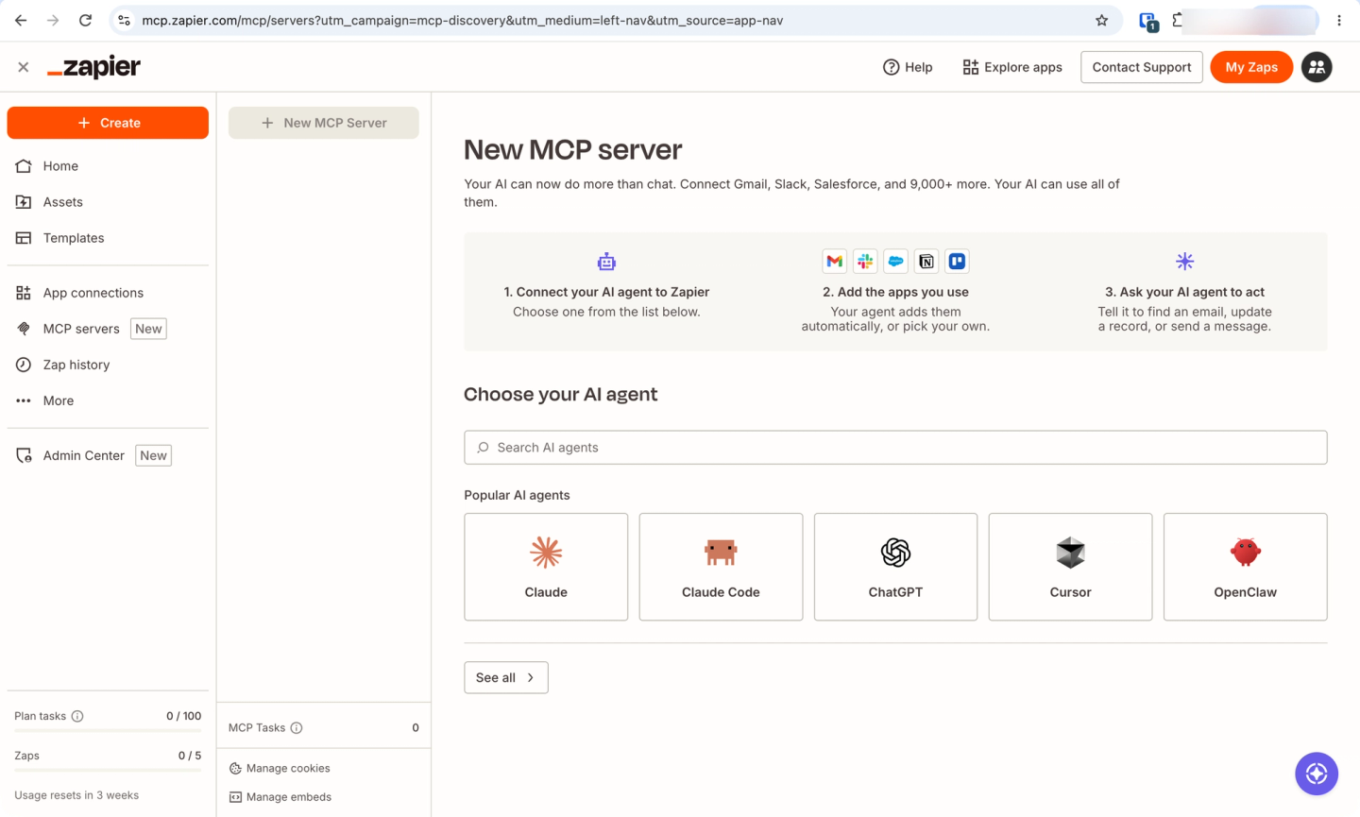Pick the OpenClaw agent card
The image size is (1360, 817).
1246,567
